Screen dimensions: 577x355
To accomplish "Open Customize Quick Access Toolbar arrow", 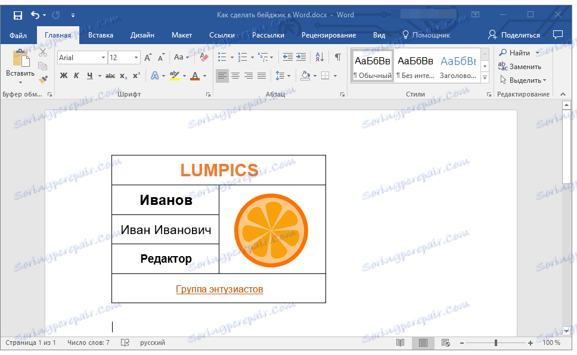I will coord(73,15).
